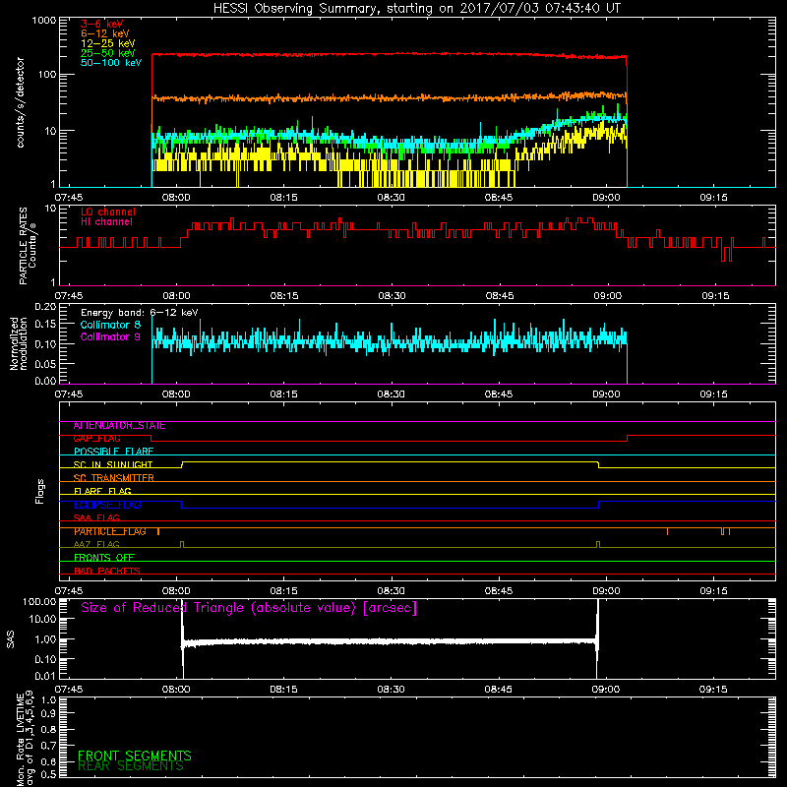Image resolution: width=787 pixels, height=787 pixels.
Task: Select the Collimator 8 legend label
Action: (x=110, y=325)
